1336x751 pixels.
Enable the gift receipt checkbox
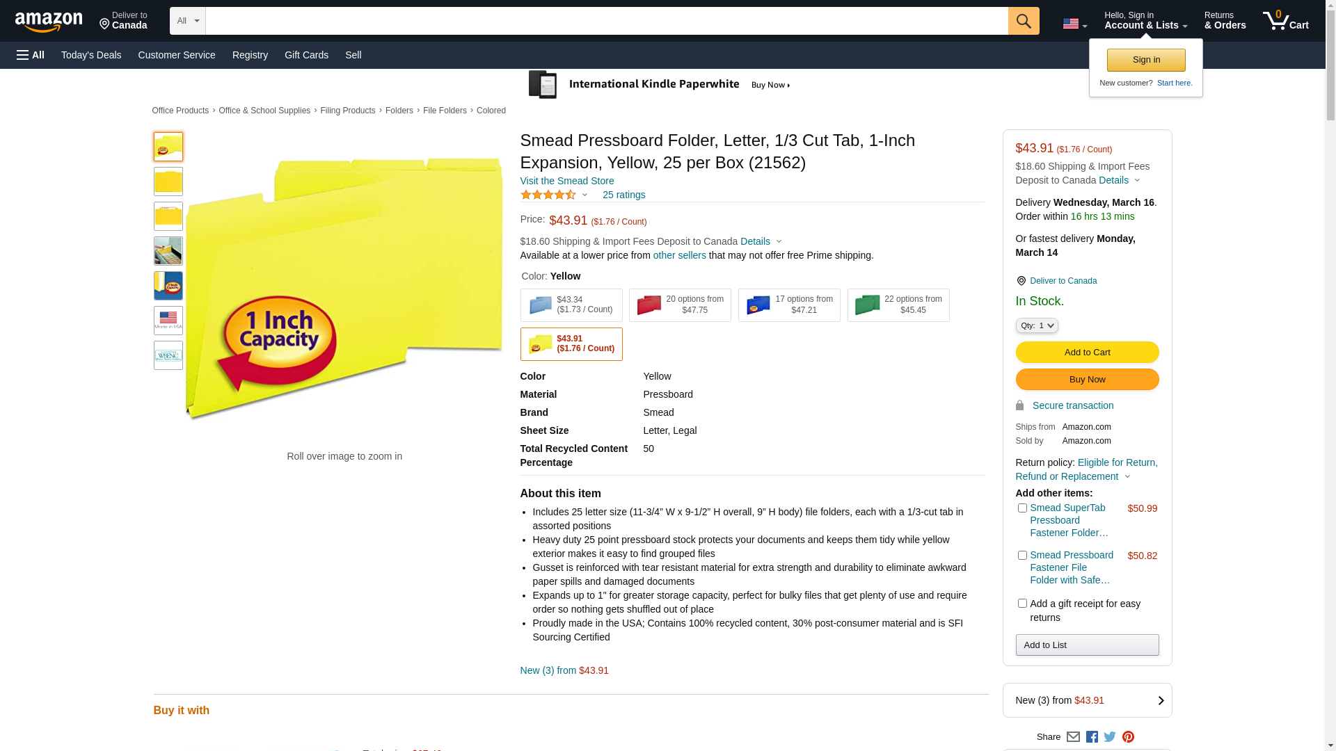[1022, 604]
